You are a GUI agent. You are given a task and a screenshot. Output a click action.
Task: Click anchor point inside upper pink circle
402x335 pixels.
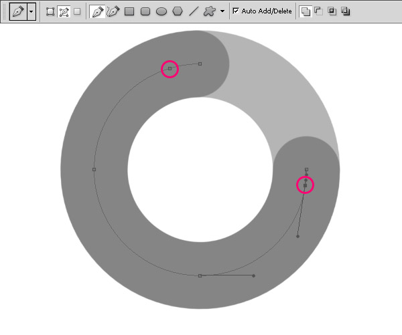(170, 69)
